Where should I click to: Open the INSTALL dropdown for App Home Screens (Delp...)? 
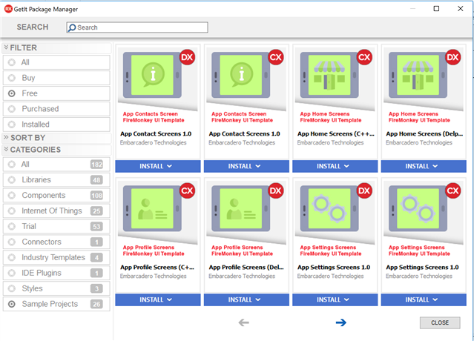(424, 166)
